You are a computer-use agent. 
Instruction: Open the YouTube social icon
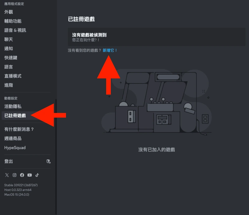[x=30, y=175]
